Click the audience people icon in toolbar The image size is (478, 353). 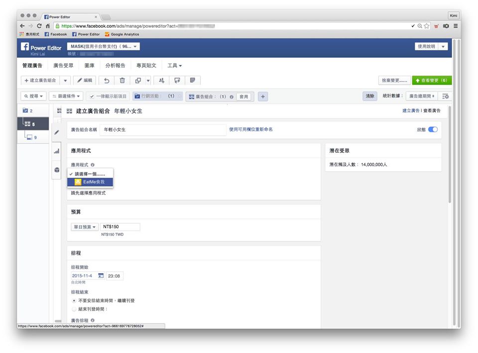(x=161, y=81)
